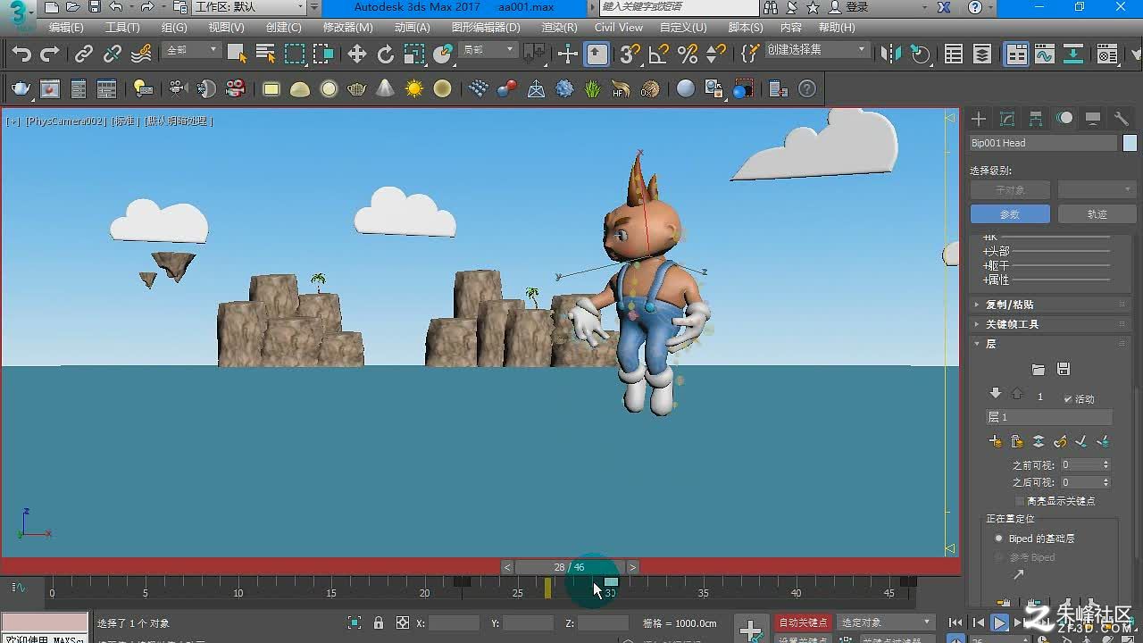Expand the 关键帧工具 rollout
1143x643 pixels.
[1049, 324]
